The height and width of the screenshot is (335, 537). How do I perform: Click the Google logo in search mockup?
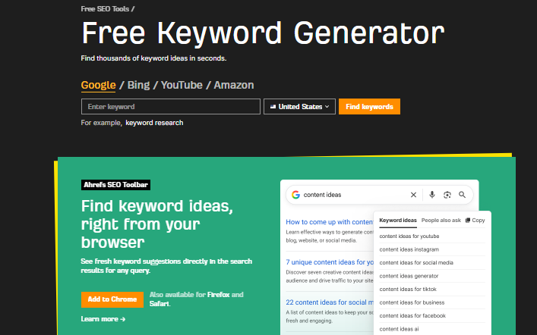point(295,195)
